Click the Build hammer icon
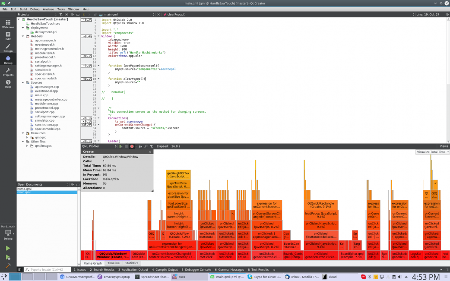Viewport: 450px width, 281px height. coord(8,266)
